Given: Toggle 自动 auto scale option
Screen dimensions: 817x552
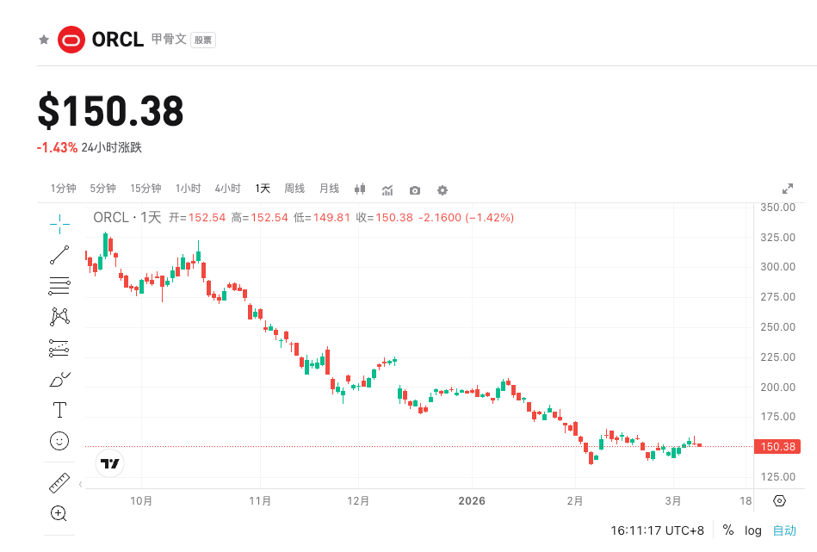Looking at the screenshot, I should [784, 530].
